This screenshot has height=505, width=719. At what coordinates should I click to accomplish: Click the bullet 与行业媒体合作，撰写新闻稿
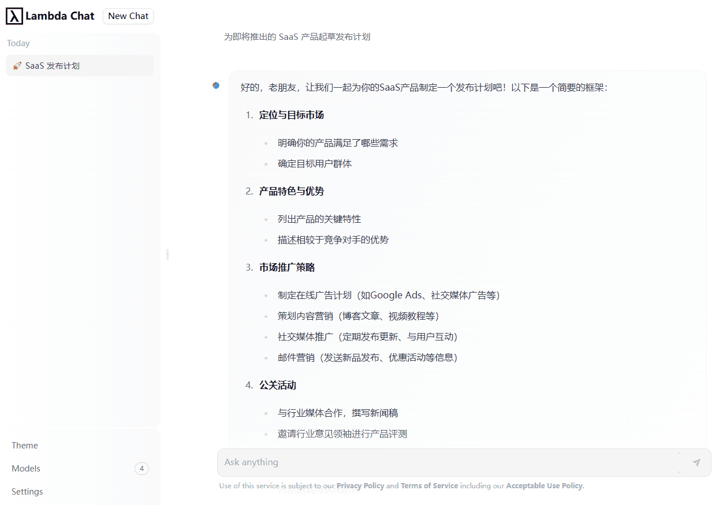[x=338, y=413]
